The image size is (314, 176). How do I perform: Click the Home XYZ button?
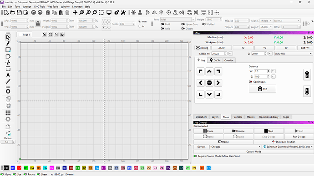[x=262, y=89]
